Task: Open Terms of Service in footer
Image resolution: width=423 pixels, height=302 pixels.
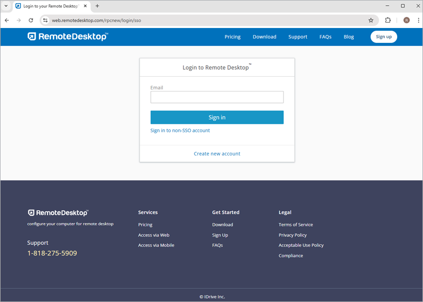Action: point(296,225)
